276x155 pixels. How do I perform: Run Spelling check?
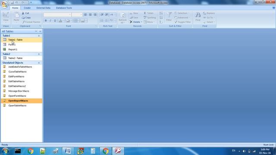pyautogui.click(x=150, y=18)
